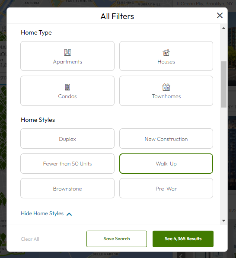Click the Houses icon

pyautogui.click(x=166, y=52)
